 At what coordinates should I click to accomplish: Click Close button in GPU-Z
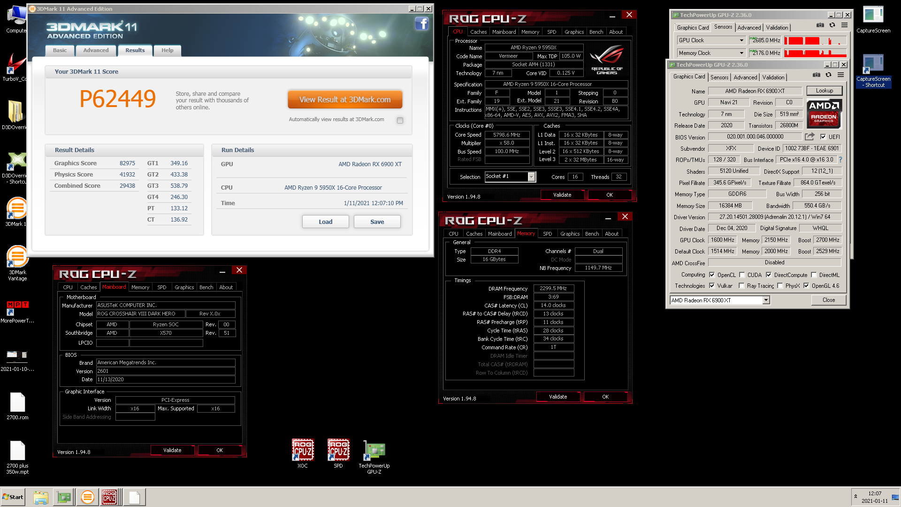click(828, 300)
